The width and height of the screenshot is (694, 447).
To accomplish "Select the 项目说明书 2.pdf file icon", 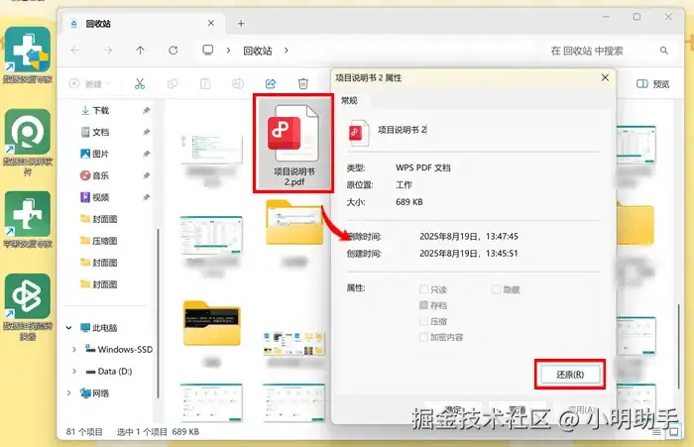I will [293, 144].
